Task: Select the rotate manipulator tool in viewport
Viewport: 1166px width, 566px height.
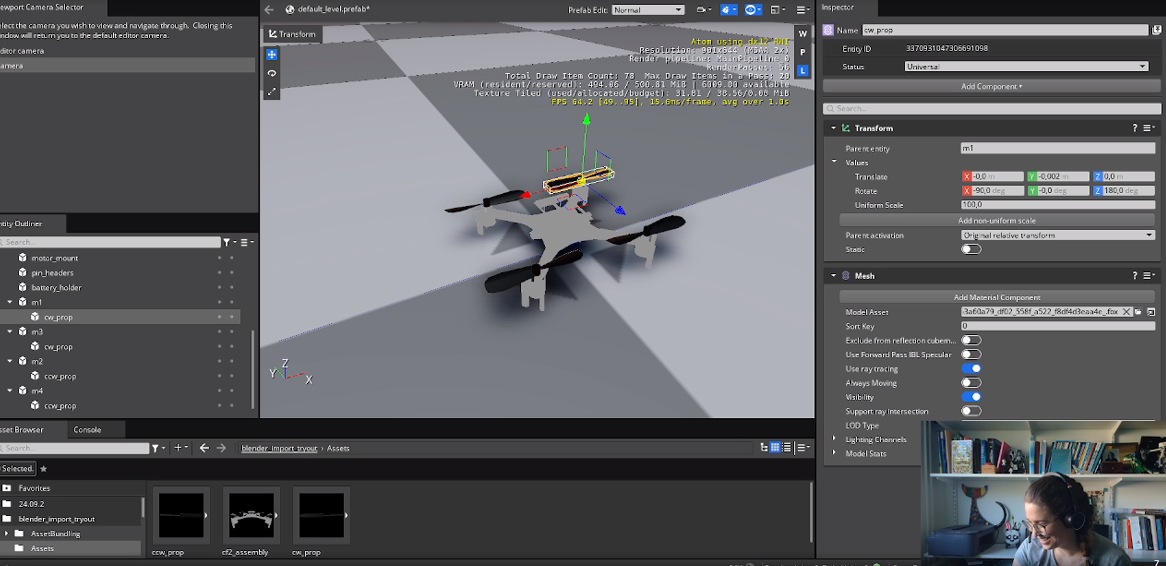Action: [x=271, y=73]
